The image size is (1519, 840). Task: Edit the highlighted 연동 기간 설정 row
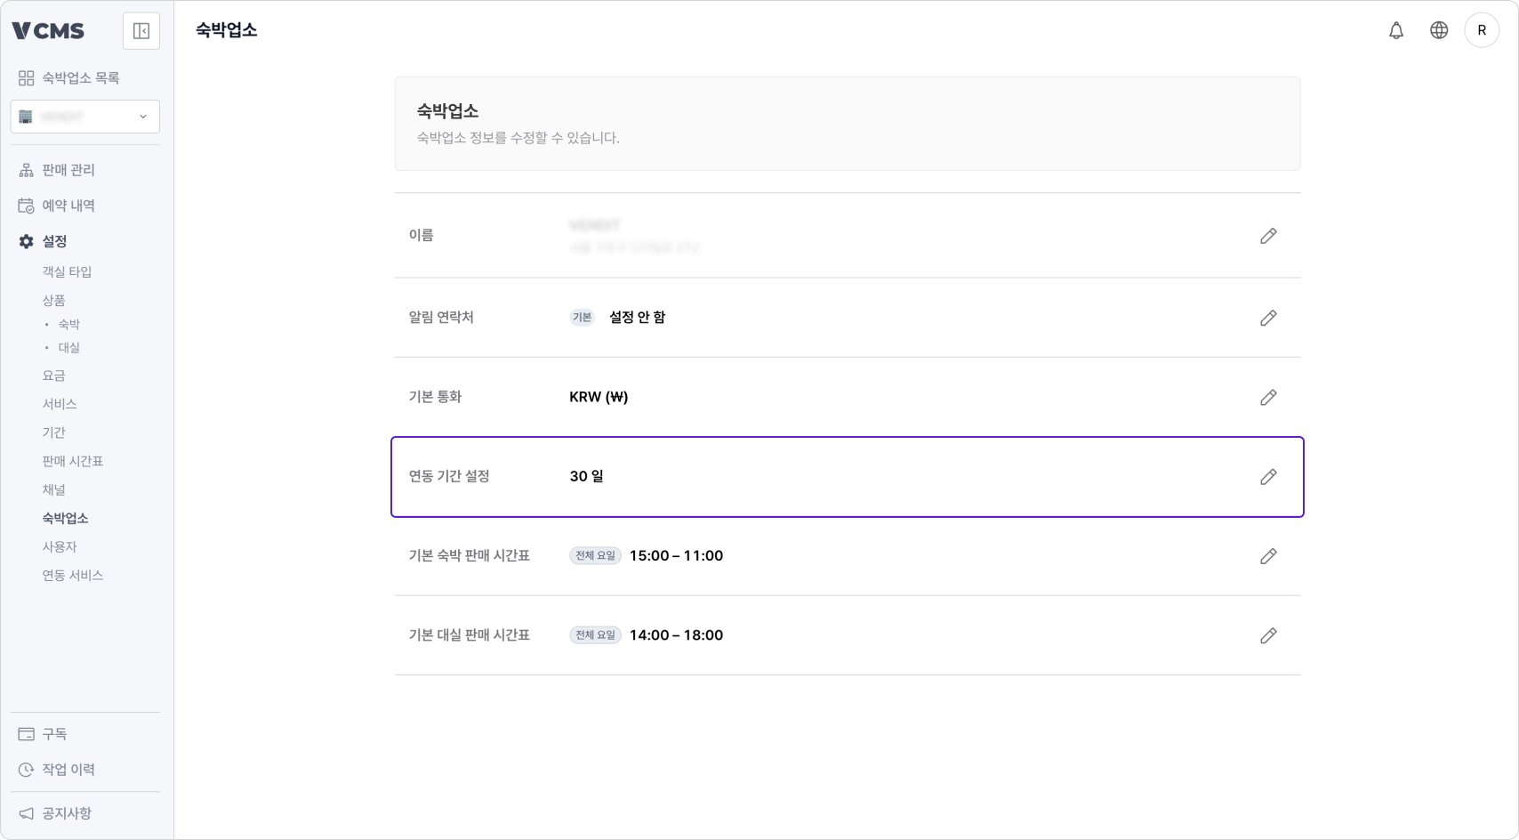pyautogui.click(x=1268, y=477)
